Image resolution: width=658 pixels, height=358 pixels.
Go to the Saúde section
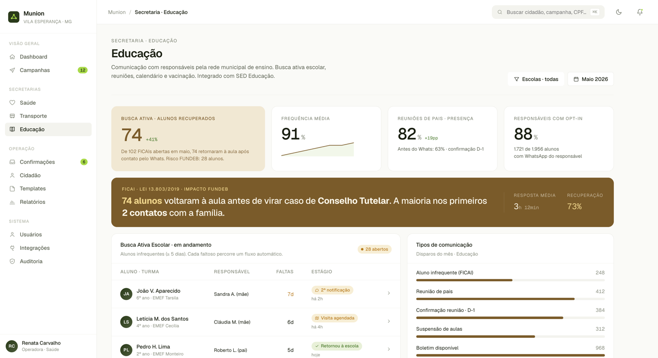[48, 103]
